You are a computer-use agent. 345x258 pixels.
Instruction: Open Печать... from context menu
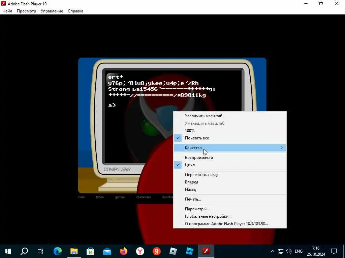230,199
